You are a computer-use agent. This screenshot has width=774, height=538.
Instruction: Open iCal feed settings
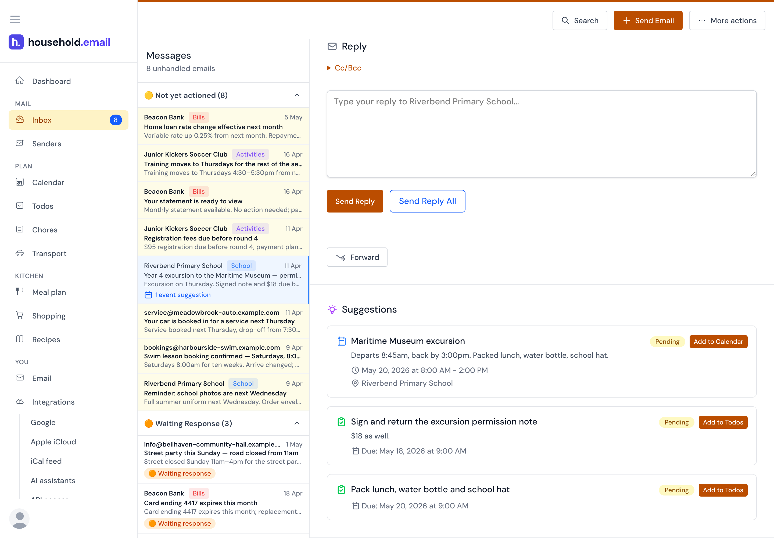pos(46,461)
